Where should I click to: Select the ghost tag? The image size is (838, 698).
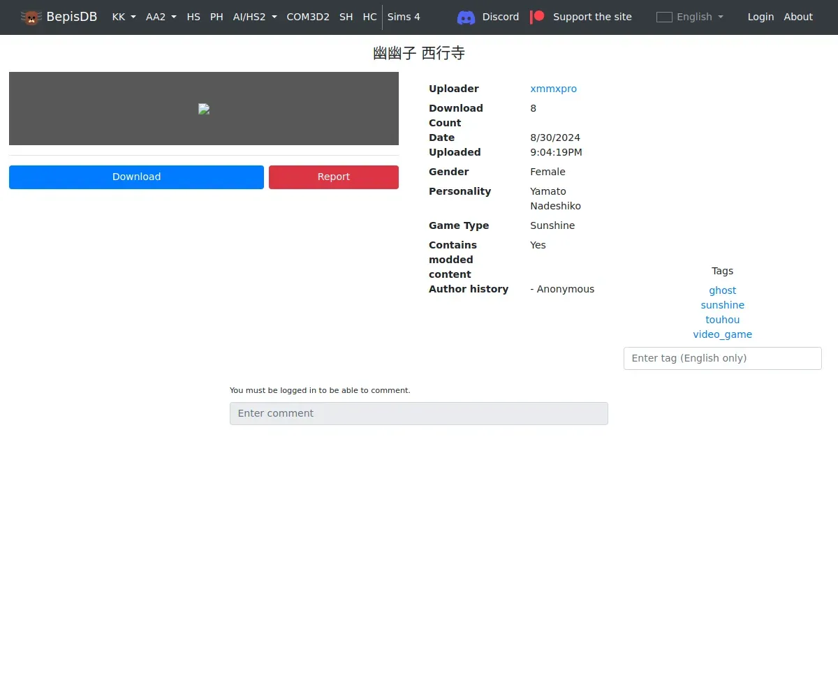click(723, 290)
